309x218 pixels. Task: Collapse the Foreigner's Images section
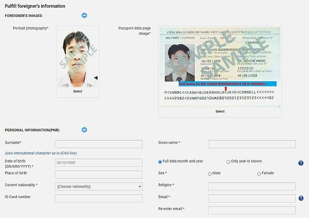click(84, 16)
